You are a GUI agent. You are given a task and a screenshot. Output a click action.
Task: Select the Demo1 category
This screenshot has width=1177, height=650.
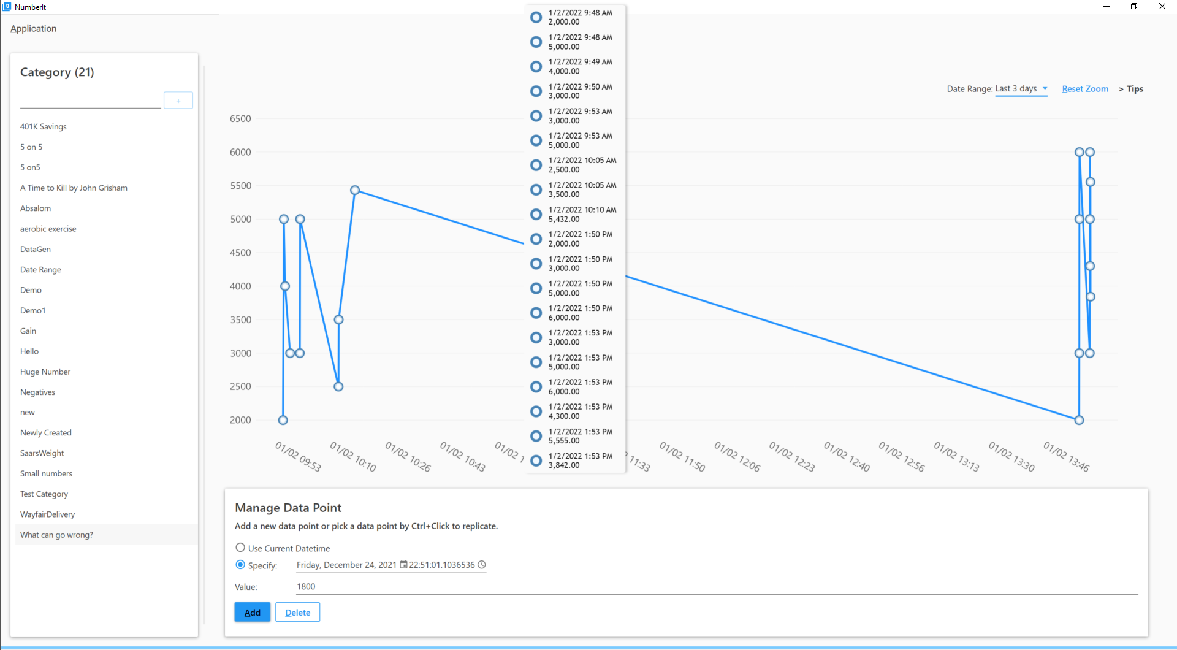(x=105, y=310)
